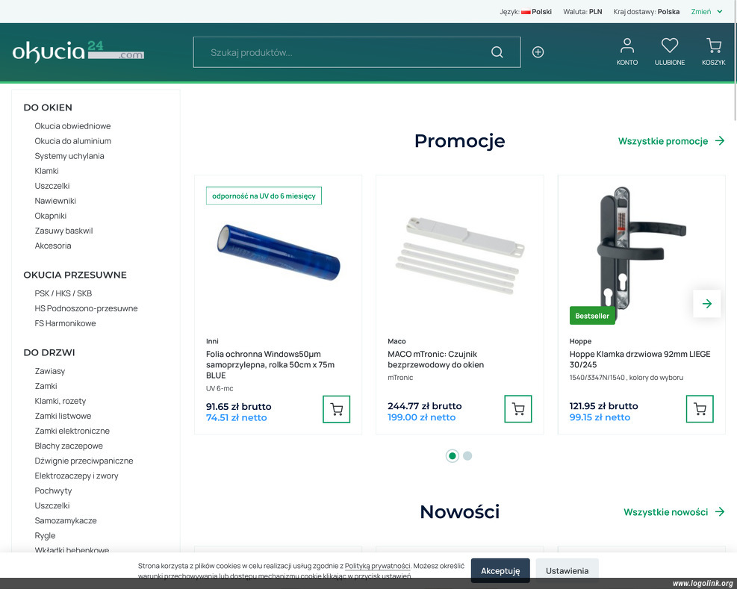Click the plus circle icon beside search

click(538, 52)
